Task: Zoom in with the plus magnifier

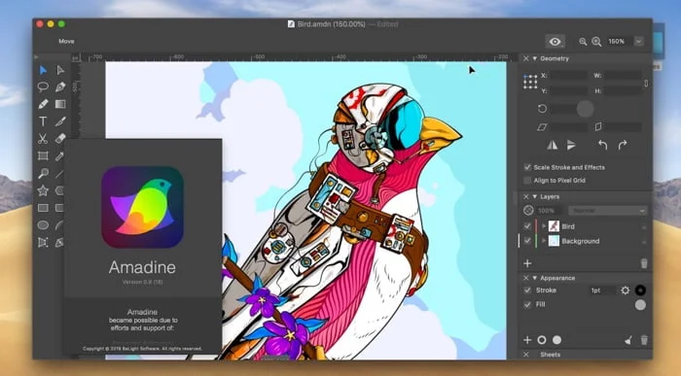Action: coord(596,42)
